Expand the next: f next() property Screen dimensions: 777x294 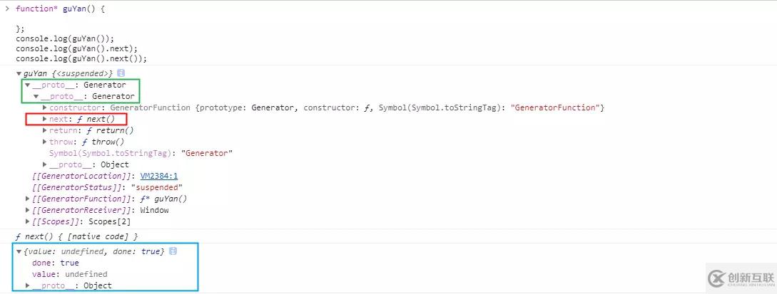click(x=45, y=119)
